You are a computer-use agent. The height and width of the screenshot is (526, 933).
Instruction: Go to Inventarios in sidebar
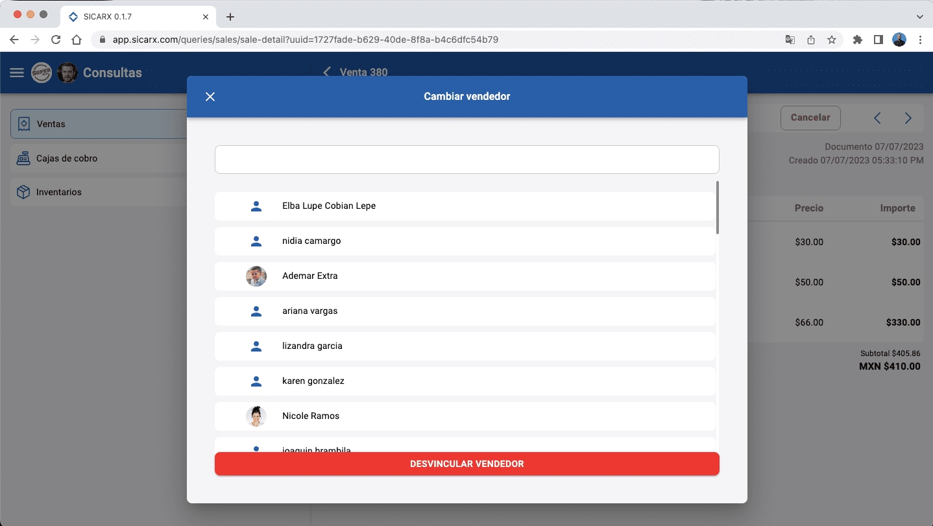97,192
